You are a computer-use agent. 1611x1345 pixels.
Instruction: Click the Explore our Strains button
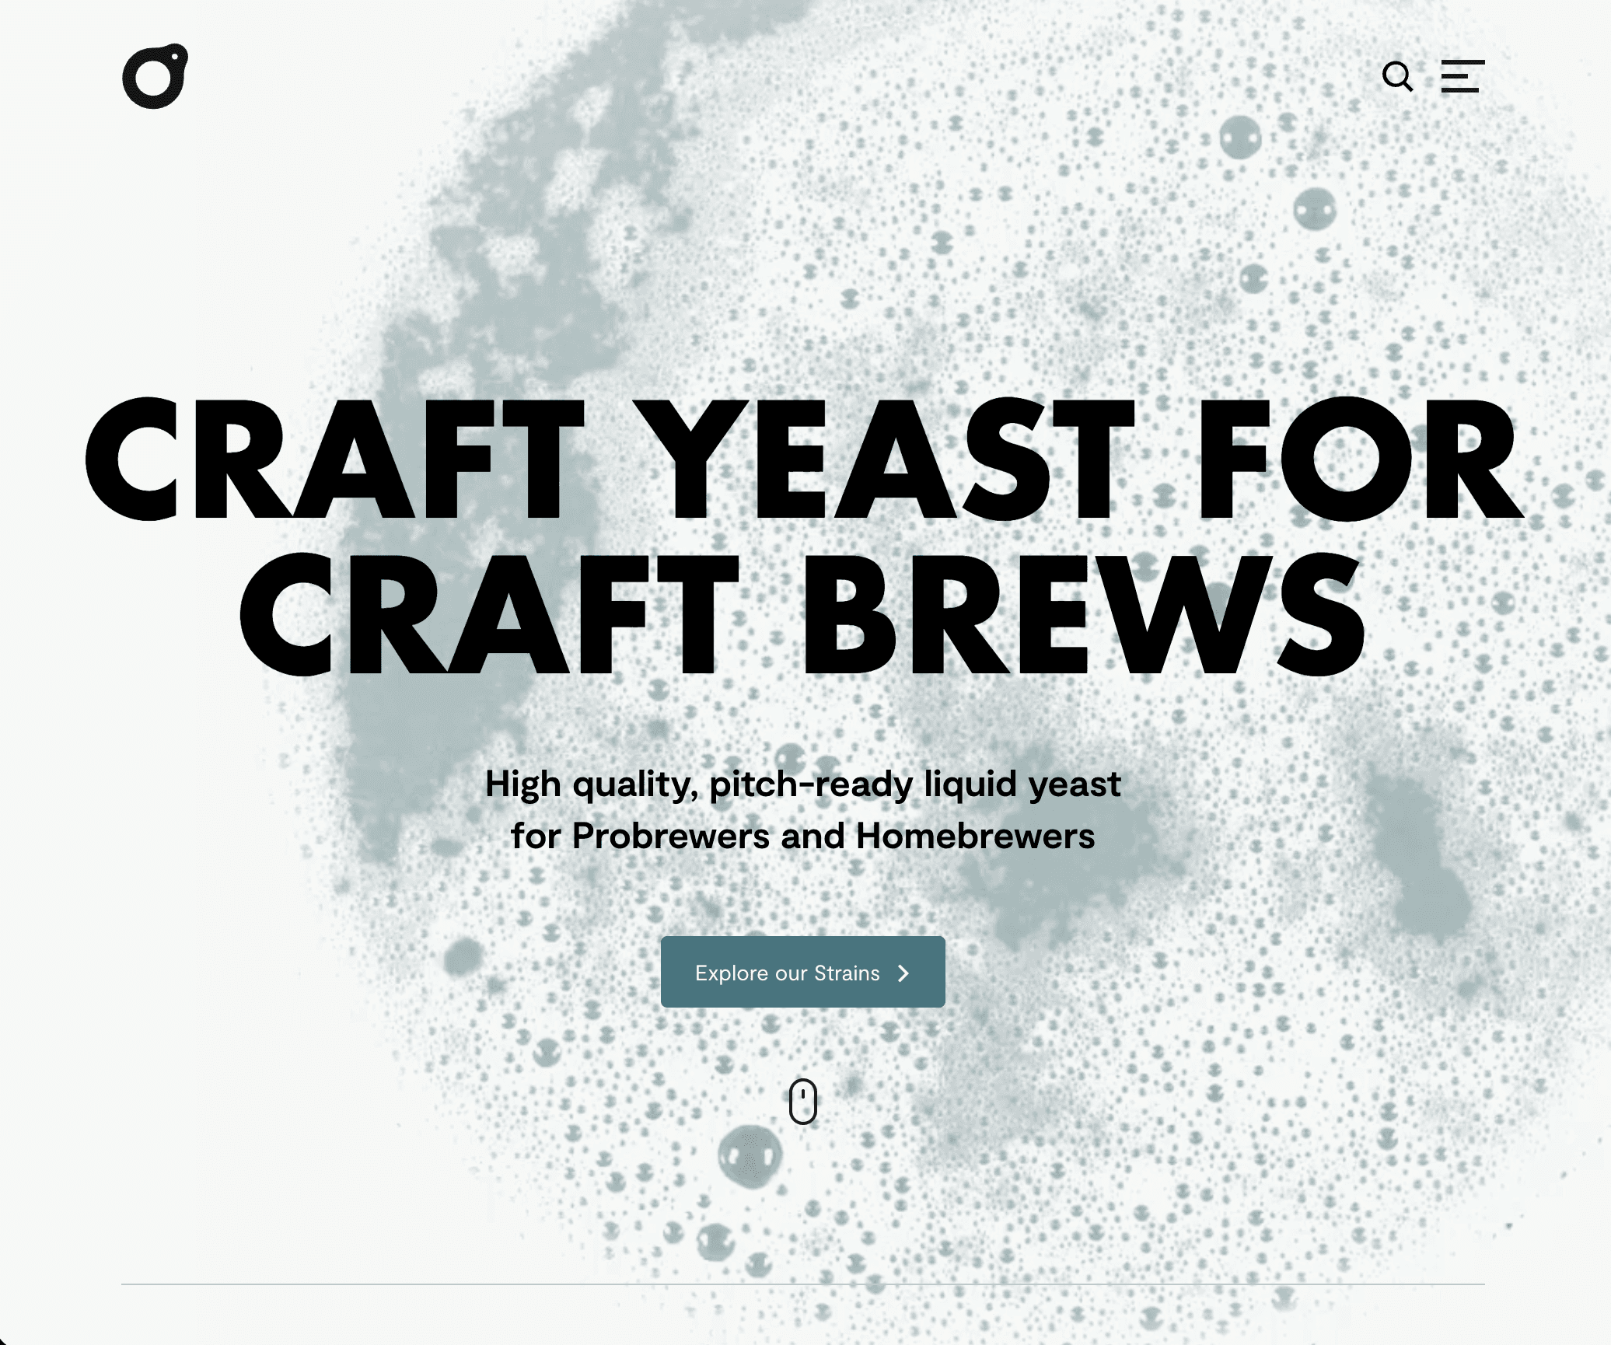tap(803, 972)
